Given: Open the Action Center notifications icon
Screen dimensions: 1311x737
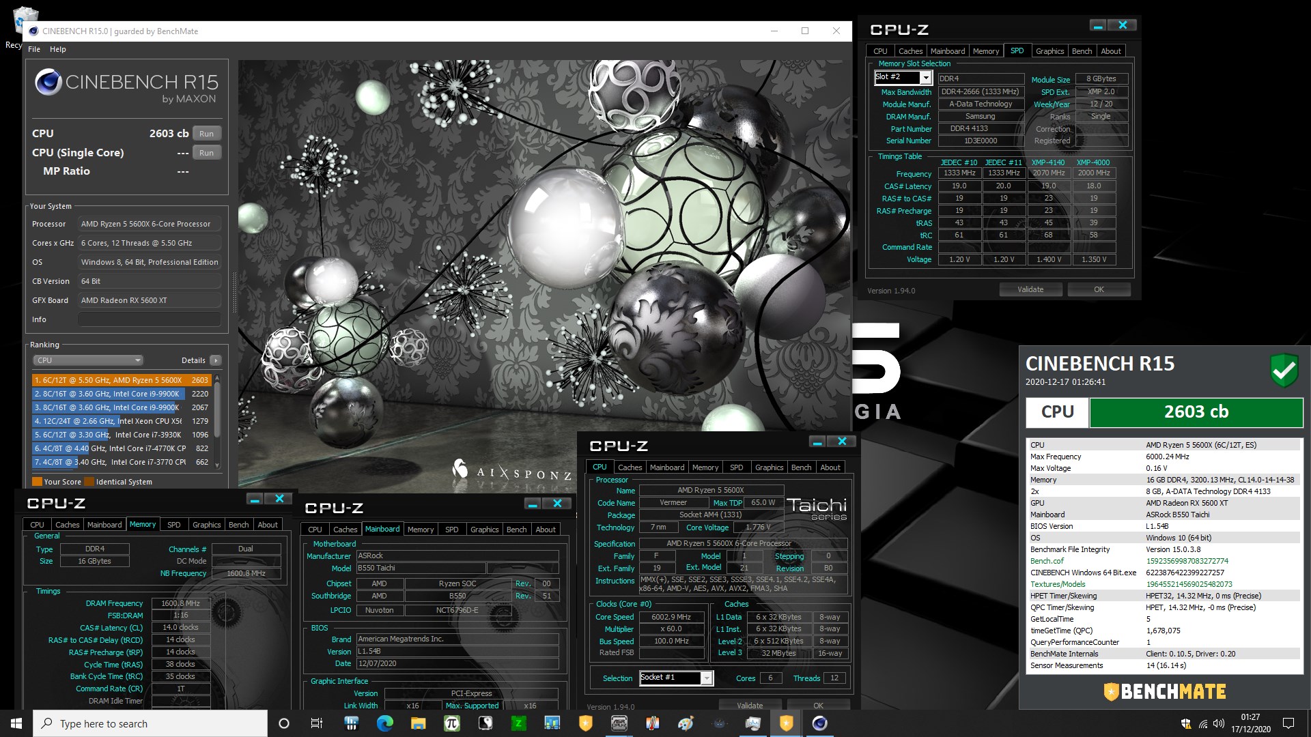Looking at the screenshot, I should [x=1288, y=723].
